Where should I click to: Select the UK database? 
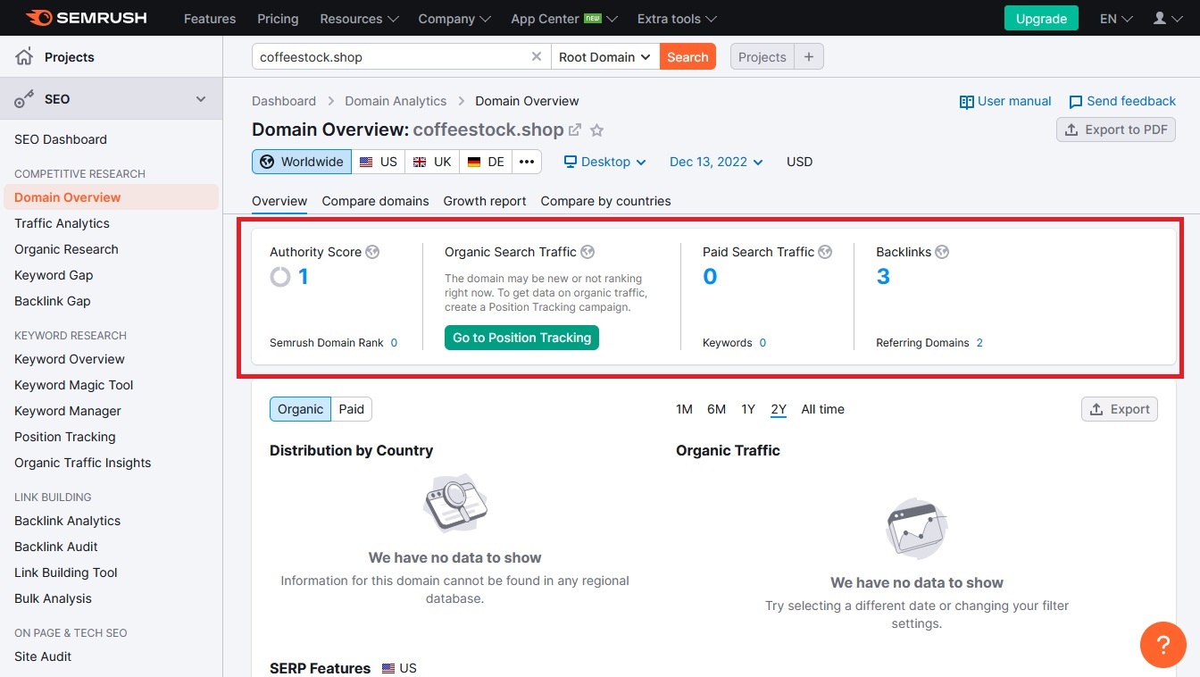[432, 162]
